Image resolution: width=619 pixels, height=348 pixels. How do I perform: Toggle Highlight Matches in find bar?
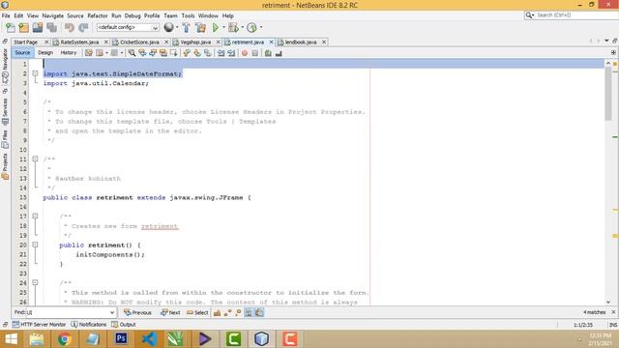click(x=249, y=312)
